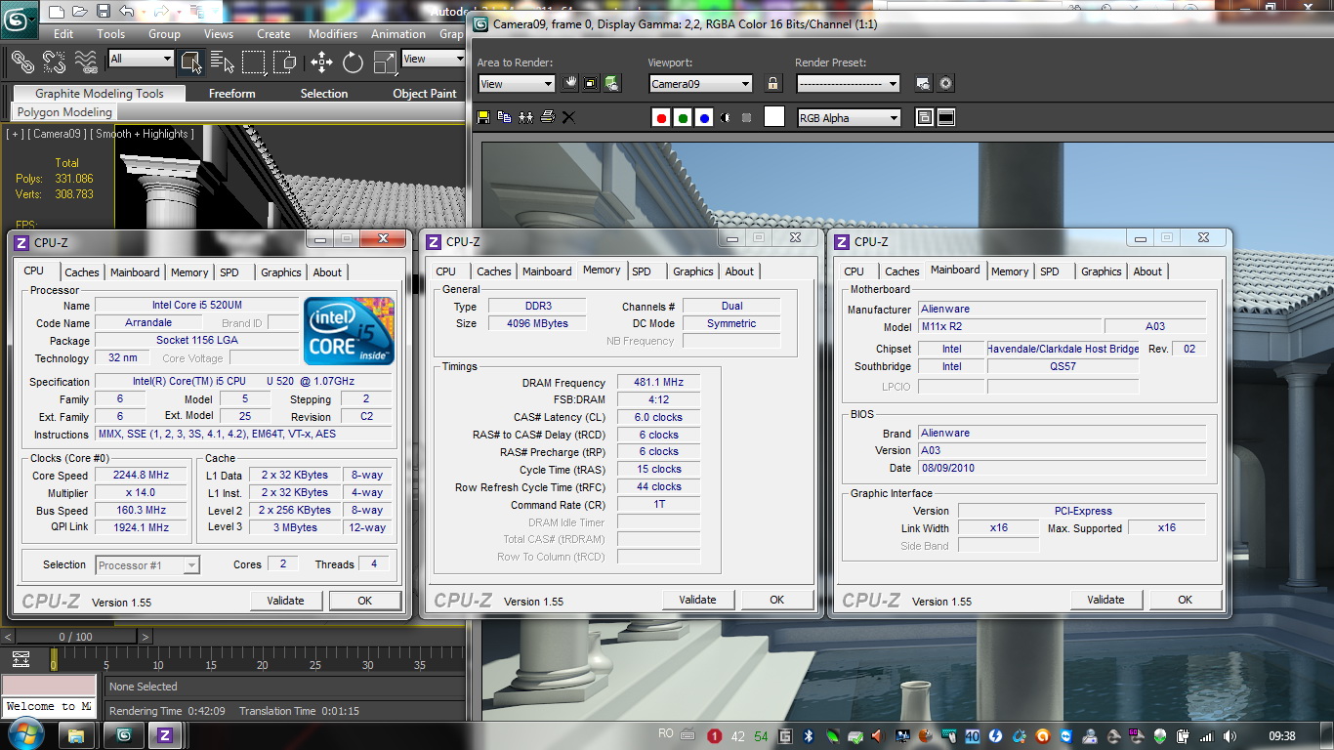Activate Select and Move tool
This screenshot has width=1334, height=750.
click(321, 62)
